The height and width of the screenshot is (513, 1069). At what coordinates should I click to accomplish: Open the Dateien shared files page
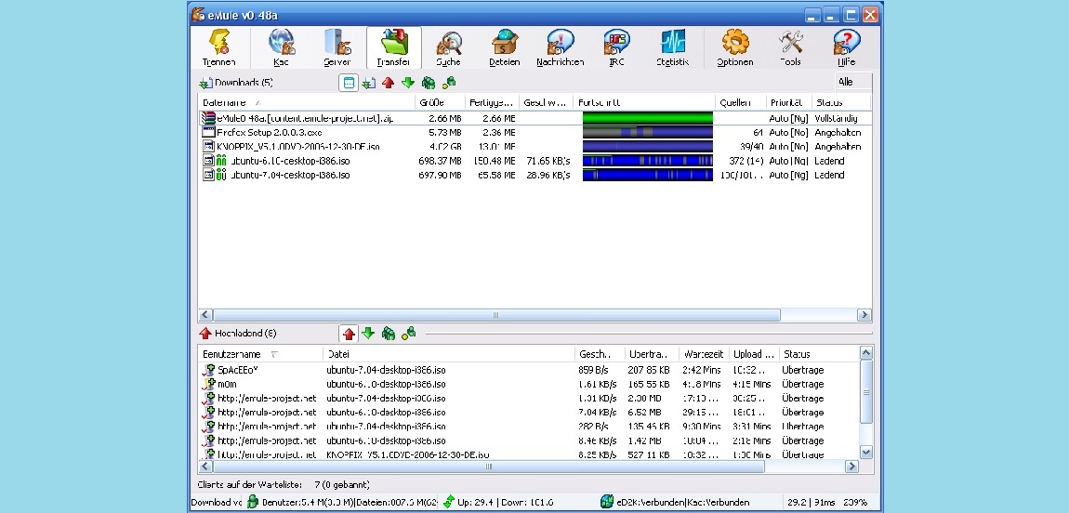[x=505, y=48]
